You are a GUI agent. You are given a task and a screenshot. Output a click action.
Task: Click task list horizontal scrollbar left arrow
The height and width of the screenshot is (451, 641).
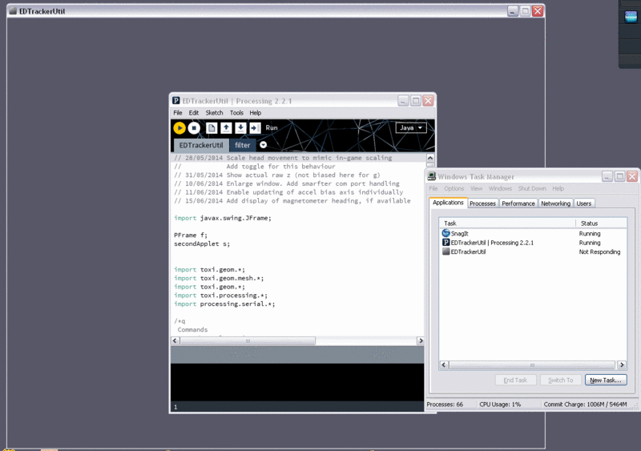click(x=444, y=364)
